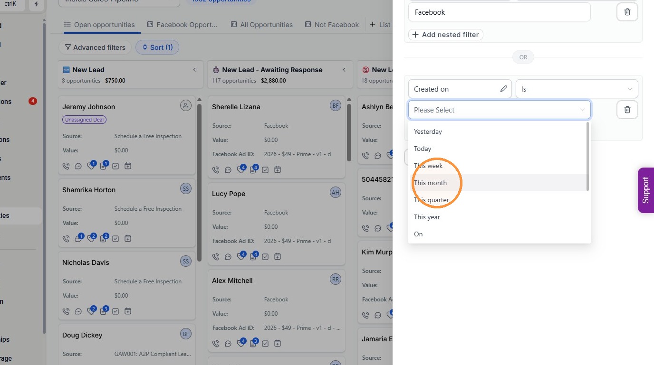Delete the Created on filter row
This screenshot has width=654, height=365.
pyautogui.click(x=627, y=110)
